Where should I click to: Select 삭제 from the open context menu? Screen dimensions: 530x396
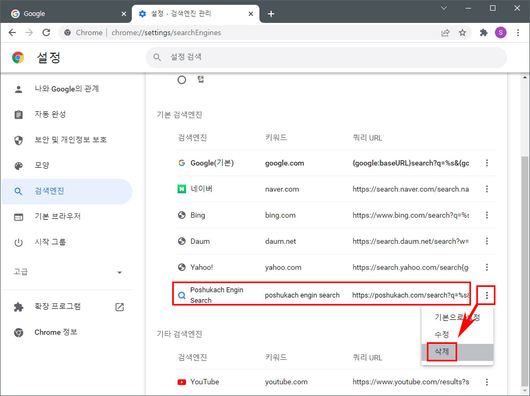coord(441,351)
